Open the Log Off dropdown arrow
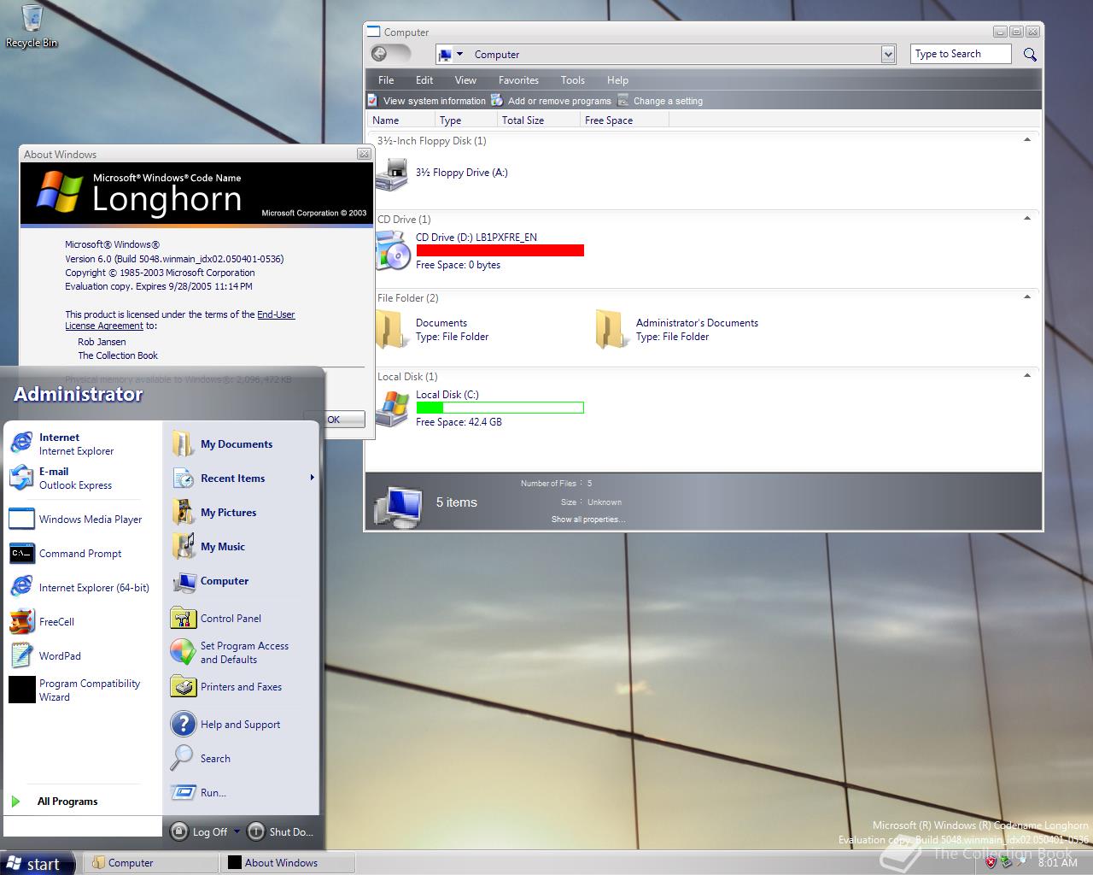Viewport: 1093px width, 875px height. point(237,831)
